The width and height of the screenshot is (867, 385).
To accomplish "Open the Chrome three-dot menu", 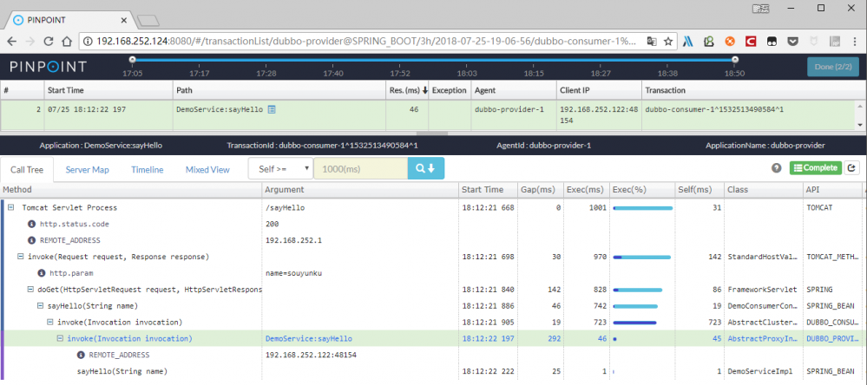I will [x=854, y=41].
